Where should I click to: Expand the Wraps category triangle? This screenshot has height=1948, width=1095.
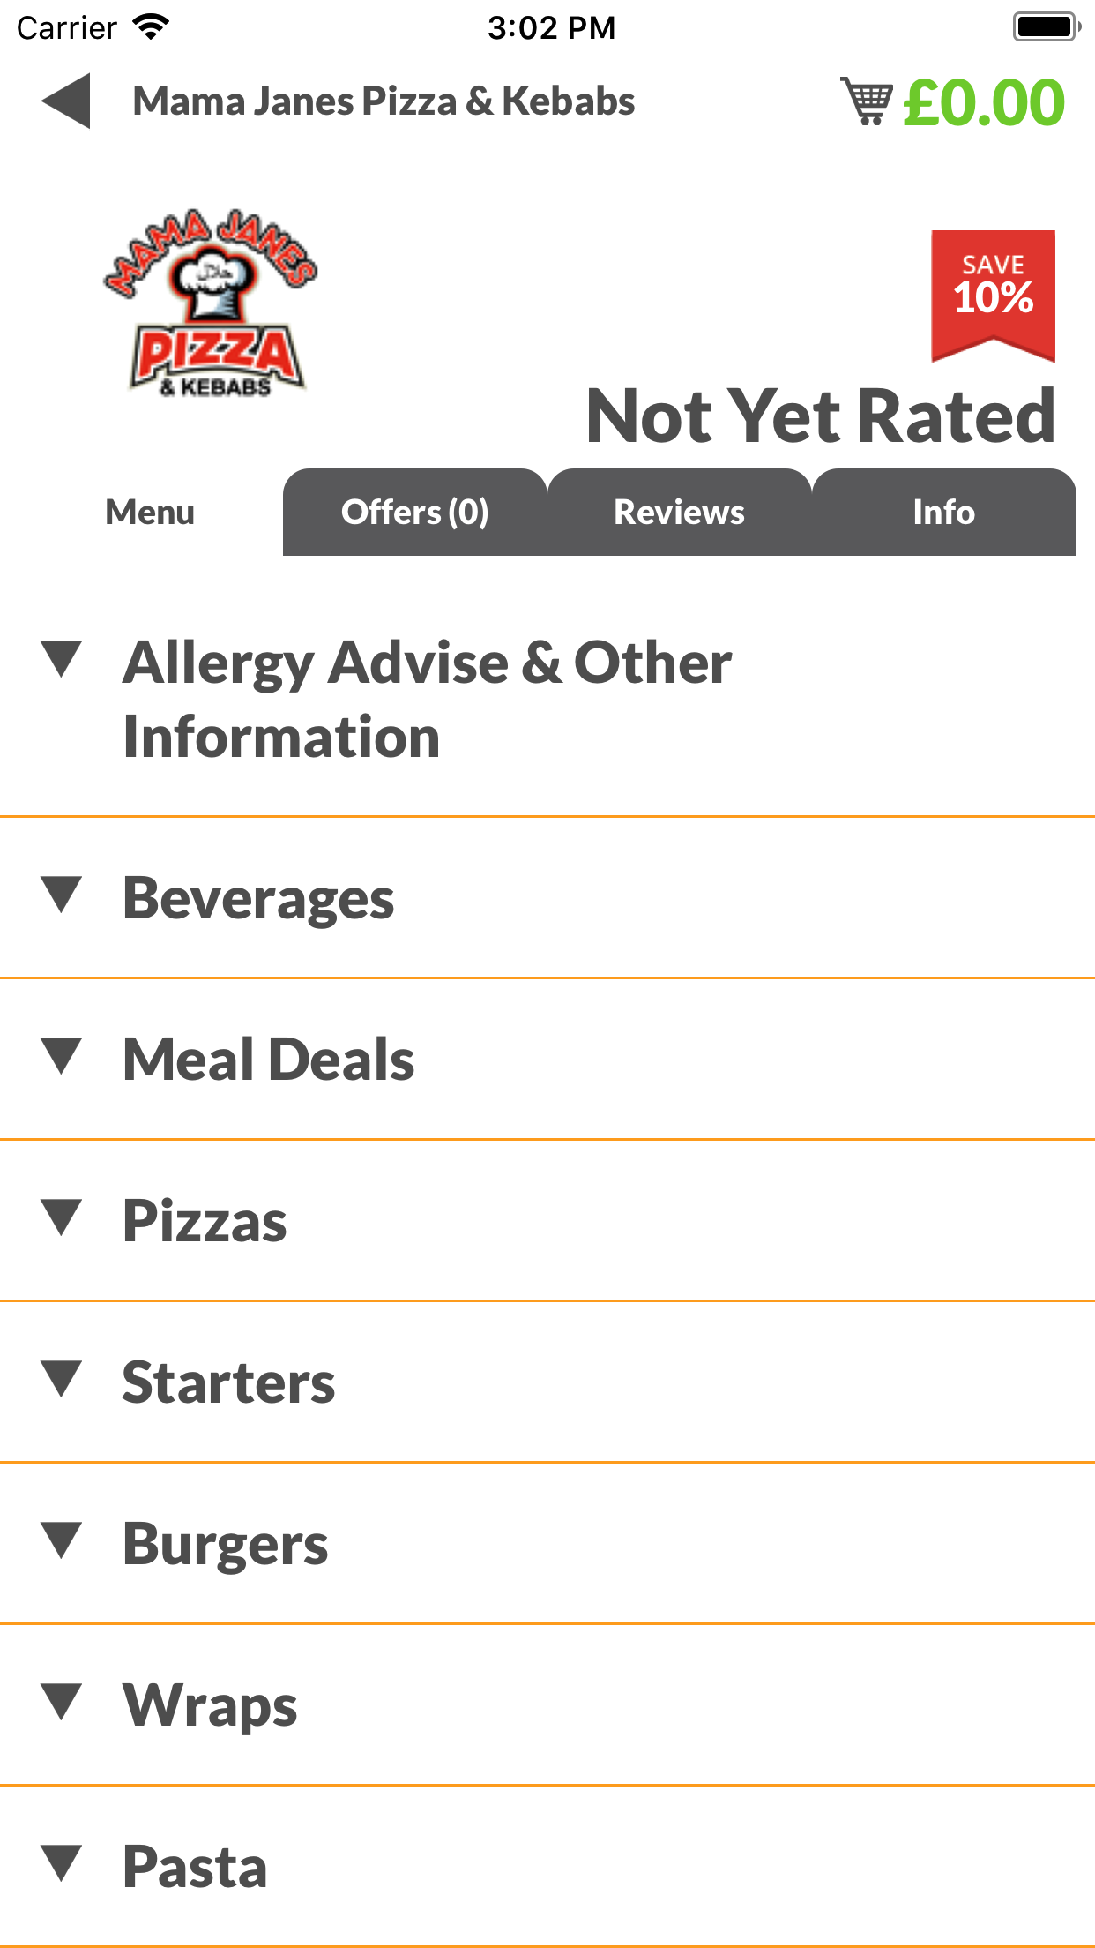pyautogui.click(x=62, y=1702)
